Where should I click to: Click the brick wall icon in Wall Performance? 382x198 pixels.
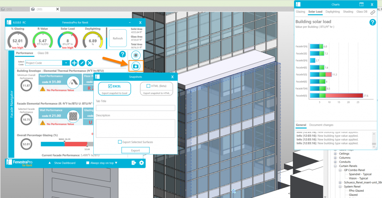coord(73,116)
